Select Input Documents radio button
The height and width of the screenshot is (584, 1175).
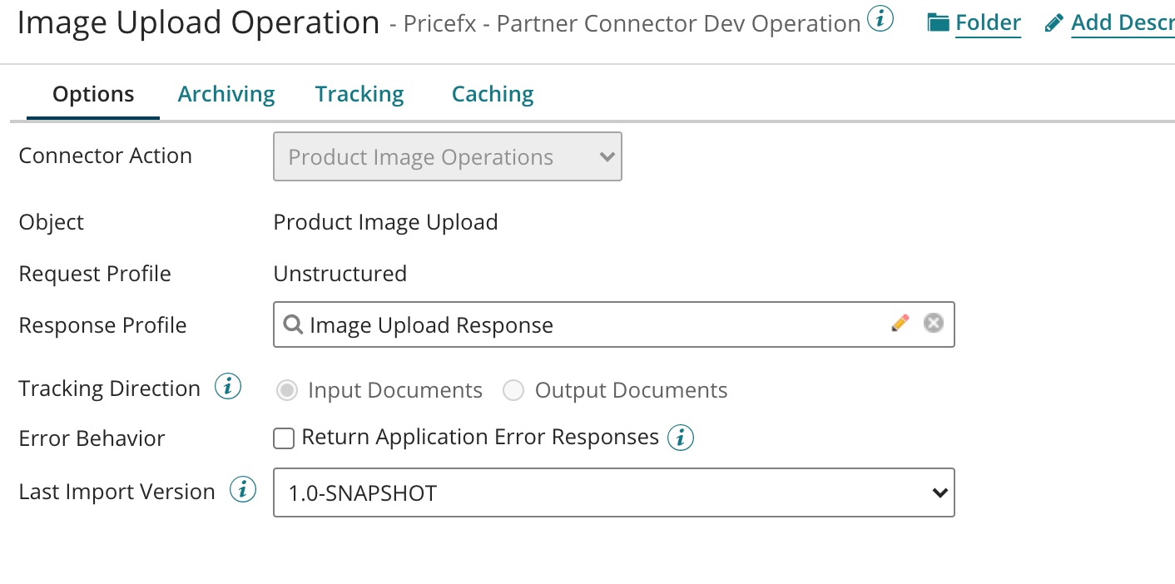tap(287, 390)
